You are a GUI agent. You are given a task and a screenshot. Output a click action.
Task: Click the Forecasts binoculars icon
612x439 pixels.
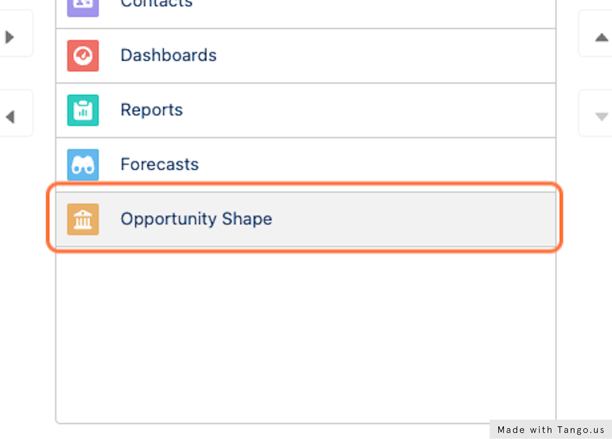point(83,165)
